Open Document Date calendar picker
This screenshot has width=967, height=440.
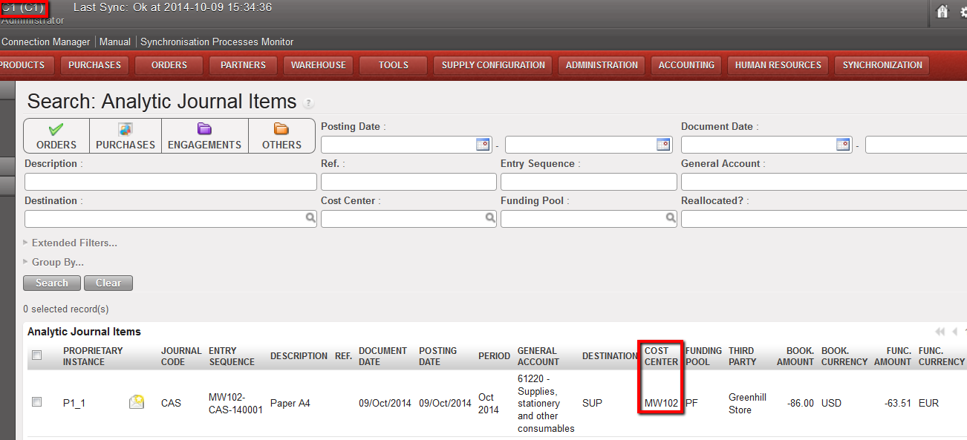(x=843, y=145)
